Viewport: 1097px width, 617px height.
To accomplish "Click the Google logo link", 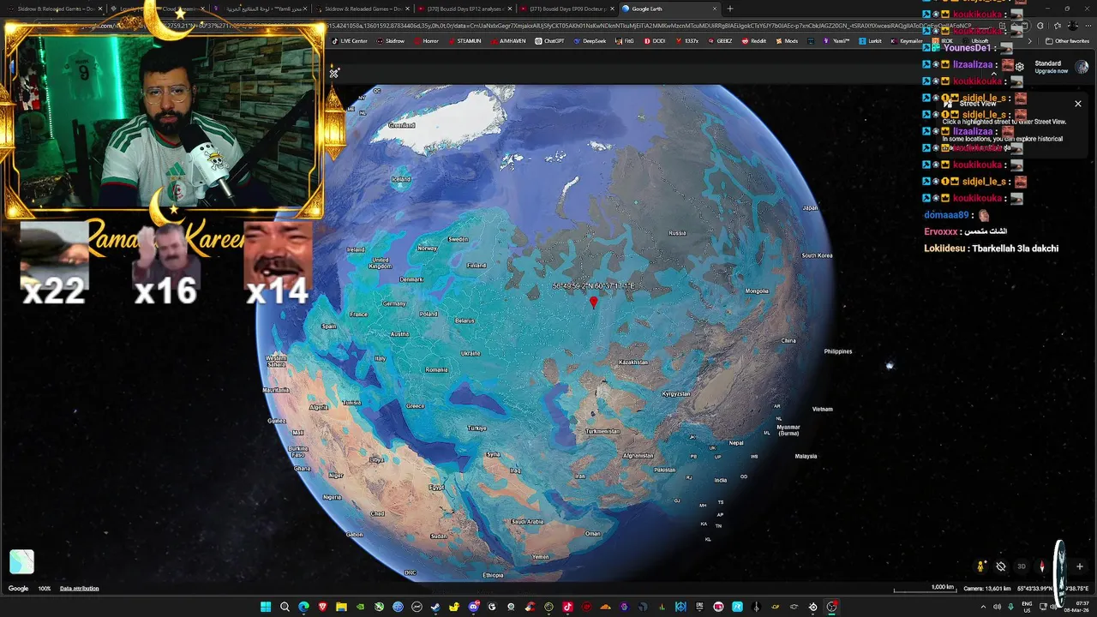I will pos(18,589).
